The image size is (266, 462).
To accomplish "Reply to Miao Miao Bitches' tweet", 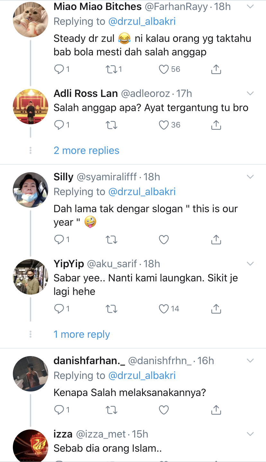I will coord(59,69).
